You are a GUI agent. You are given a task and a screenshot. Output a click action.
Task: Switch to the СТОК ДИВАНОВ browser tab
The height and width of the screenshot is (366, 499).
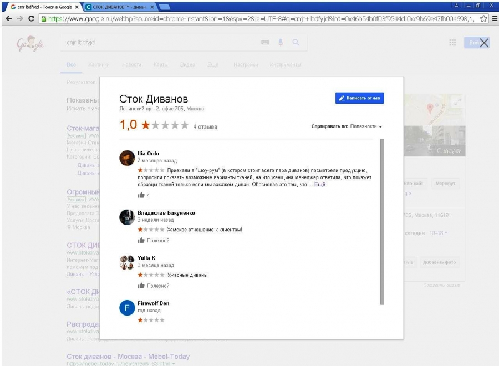pyautogui.click(x=119, y=7)
